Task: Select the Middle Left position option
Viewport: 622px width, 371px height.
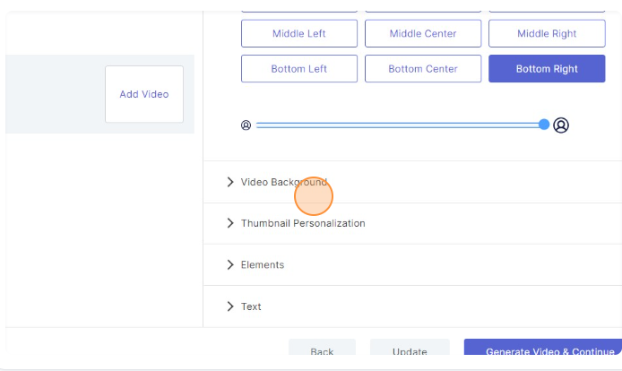Action: (299, 34)
